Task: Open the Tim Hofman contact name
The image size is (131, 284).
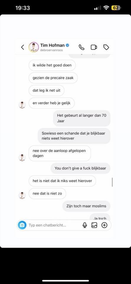Action: [x=53, y=45]
